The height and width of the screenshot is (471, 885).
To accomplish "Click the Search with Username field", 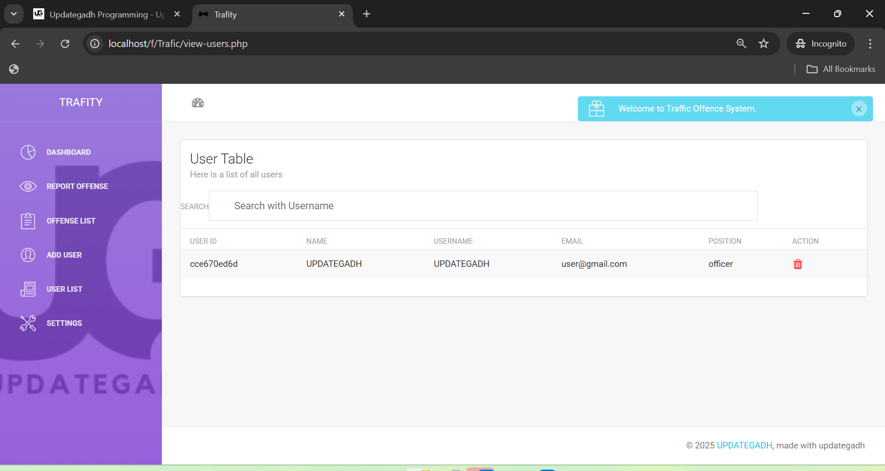I will click(x=483, y=206).
